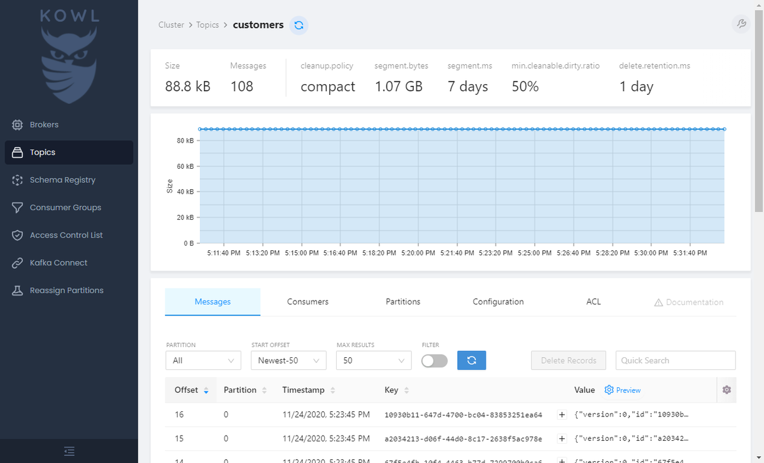Open the Start Offset dropdown

[x=289, y=360]
